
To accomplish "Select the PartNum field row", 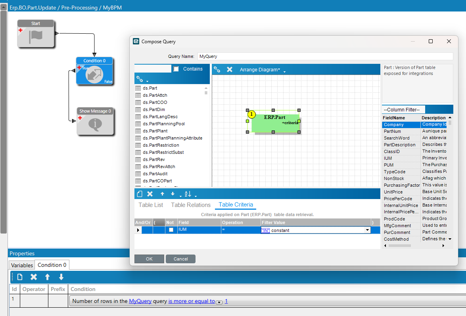I will [415, 131].
